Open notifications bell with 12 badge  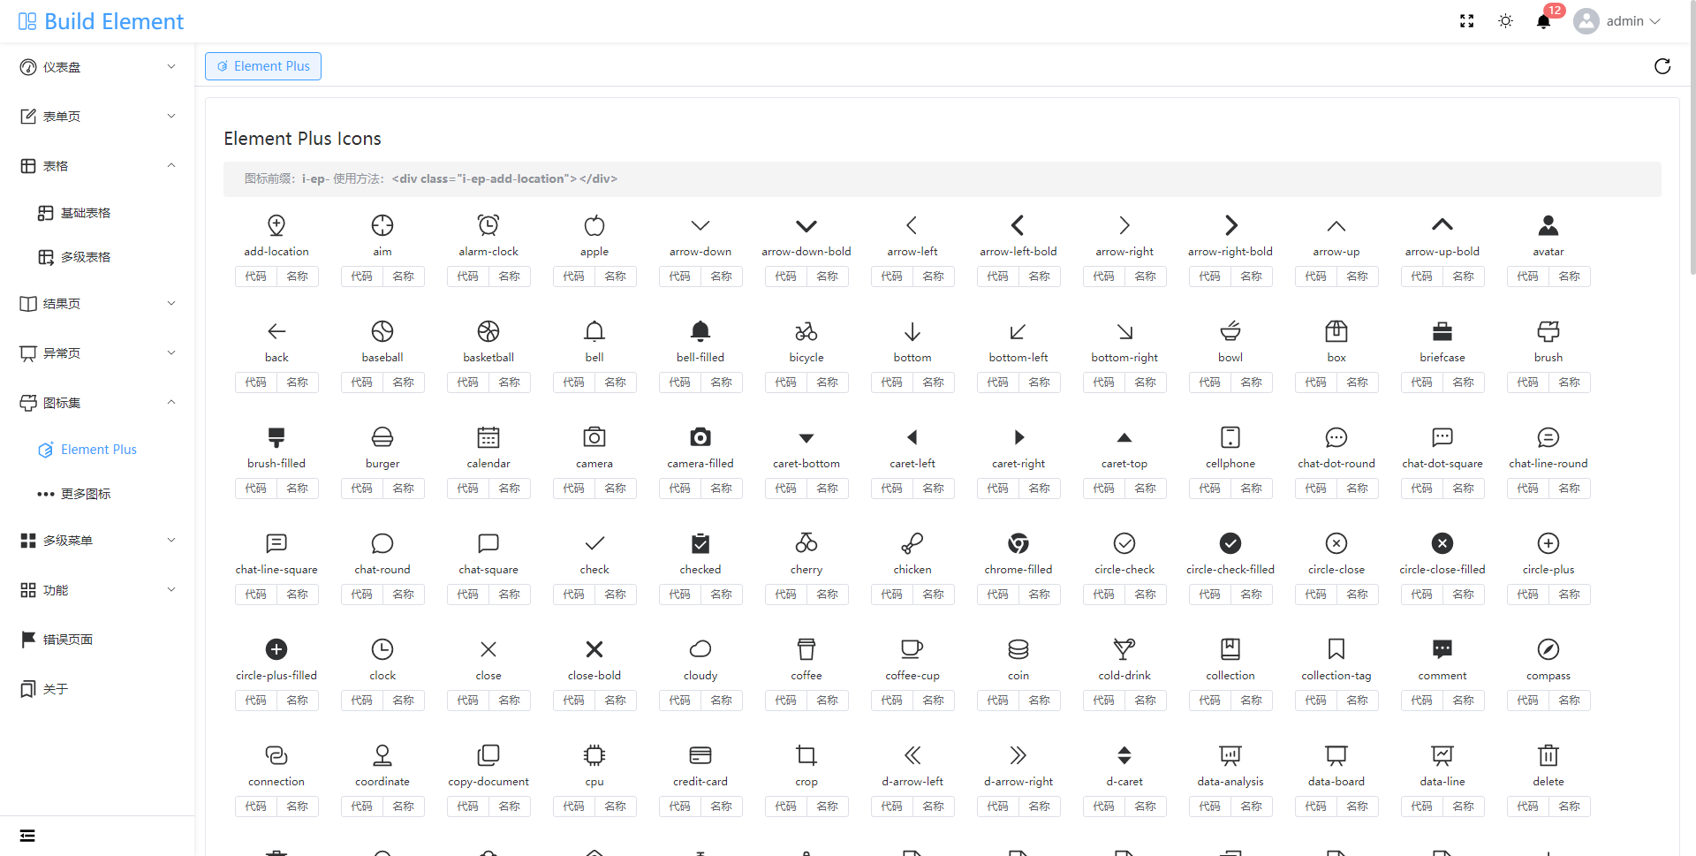1546,19
